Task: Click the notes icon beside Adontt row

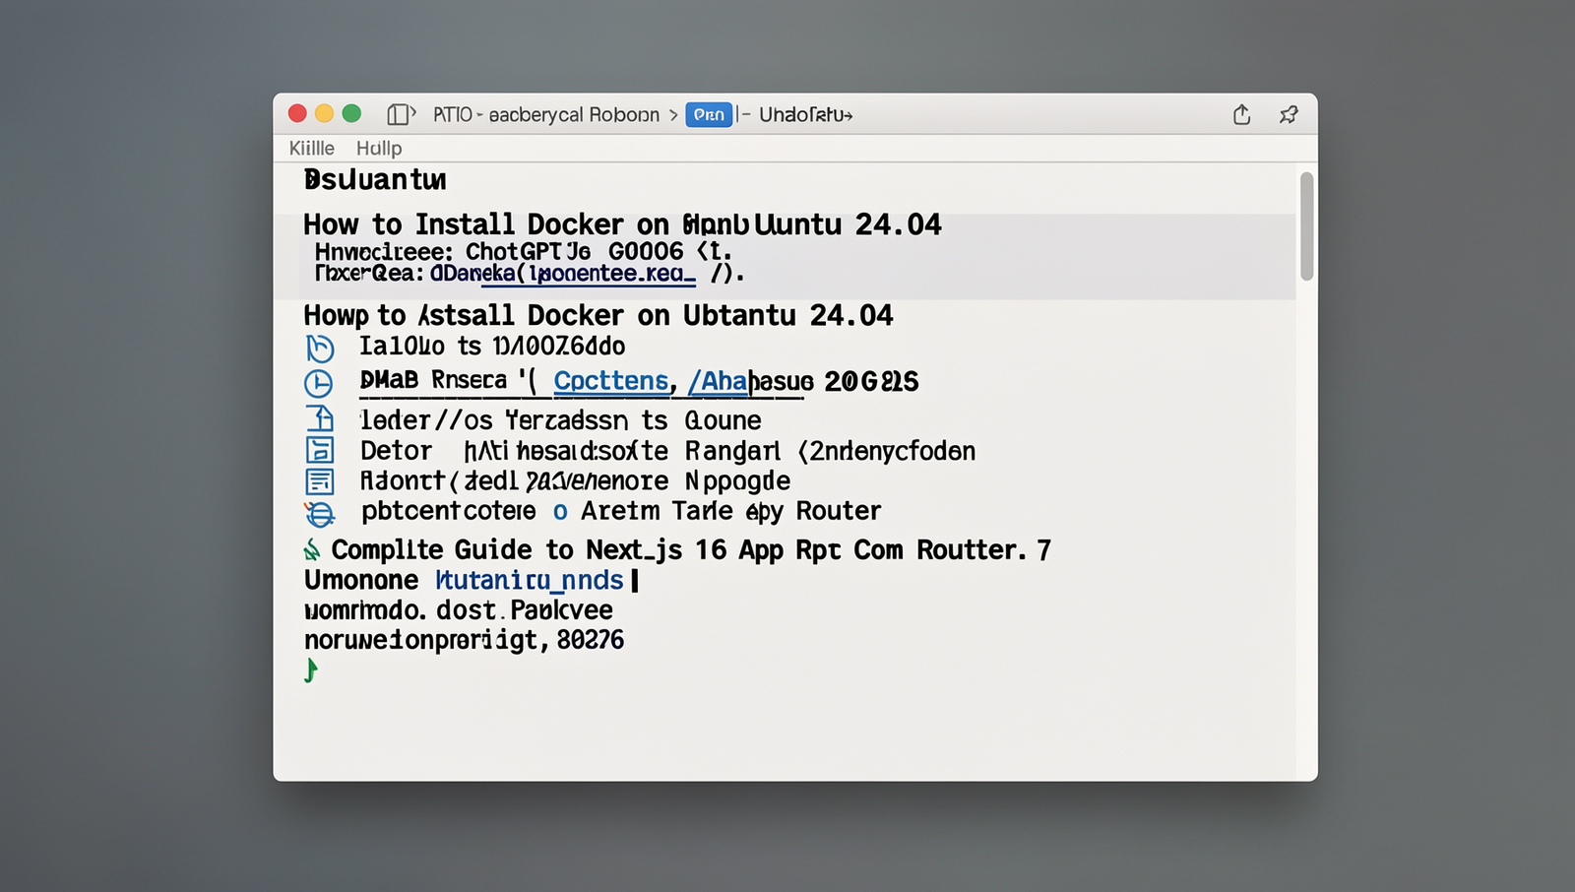Action: 320,481
